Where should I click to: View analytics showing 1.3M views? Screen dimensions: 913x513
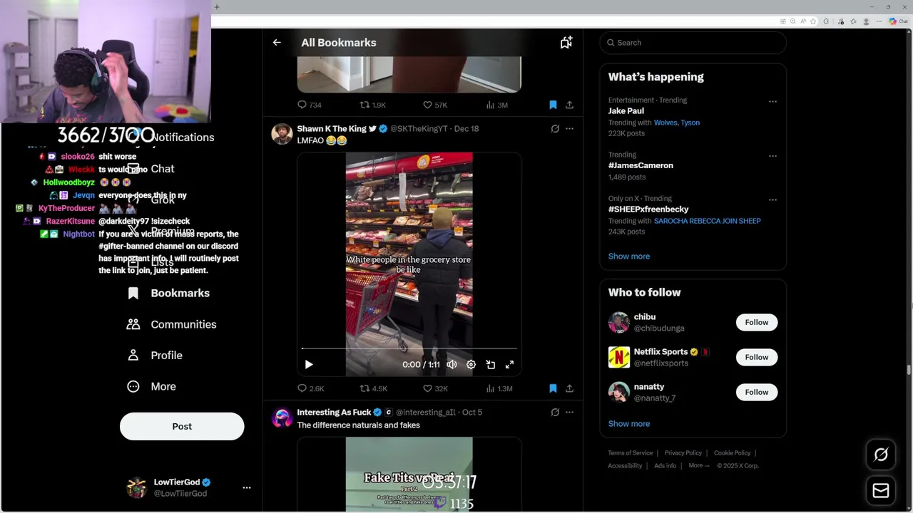[499, 388]
